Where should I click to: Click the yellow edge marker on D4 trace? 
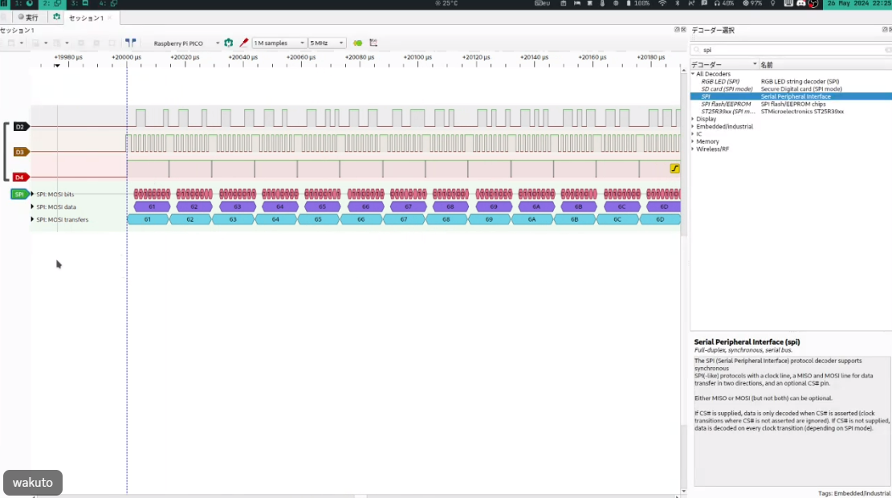click(674, 169)
